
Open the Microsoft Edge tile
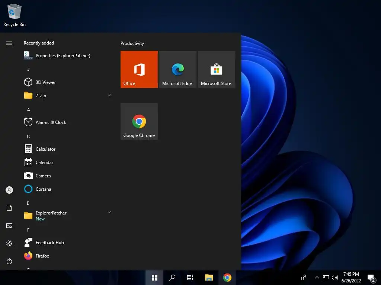click(x=177, y=69)
